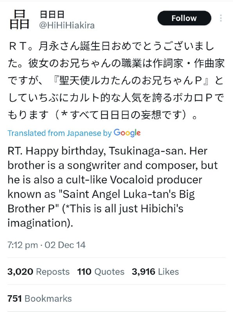View the 3,020 Reposts list

coord(38,271)
